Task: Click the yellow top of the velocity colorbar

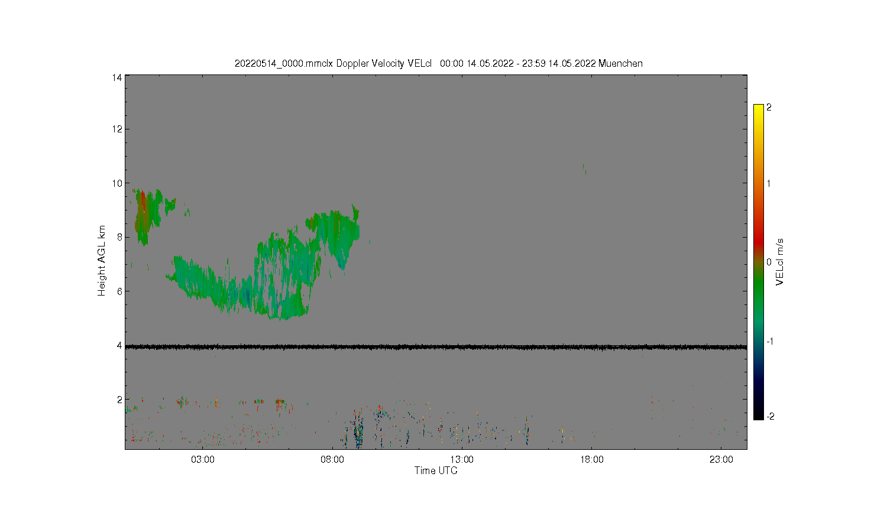Action: click(759, 109)
